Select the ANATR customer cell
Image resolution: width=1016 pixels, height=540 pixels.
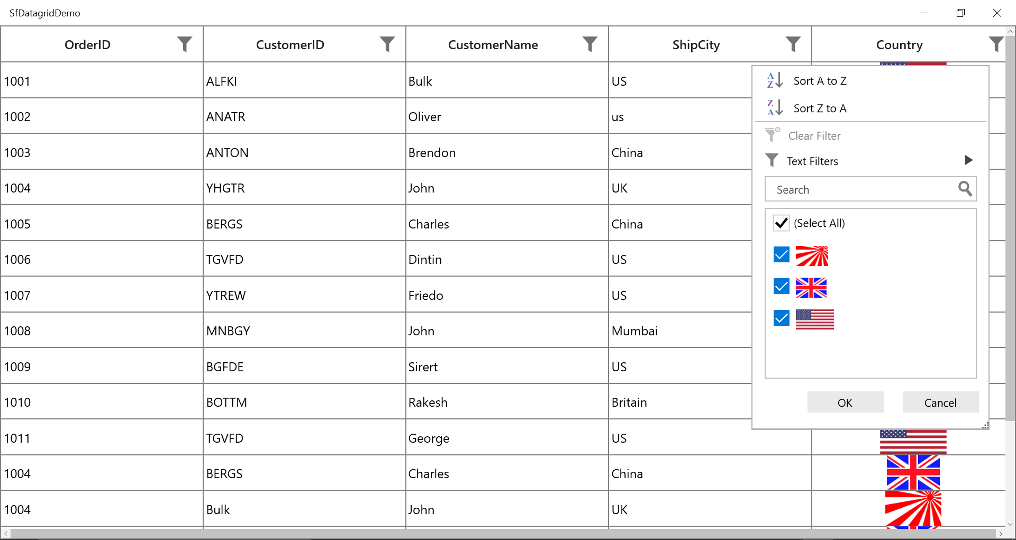tap(304, 116)
